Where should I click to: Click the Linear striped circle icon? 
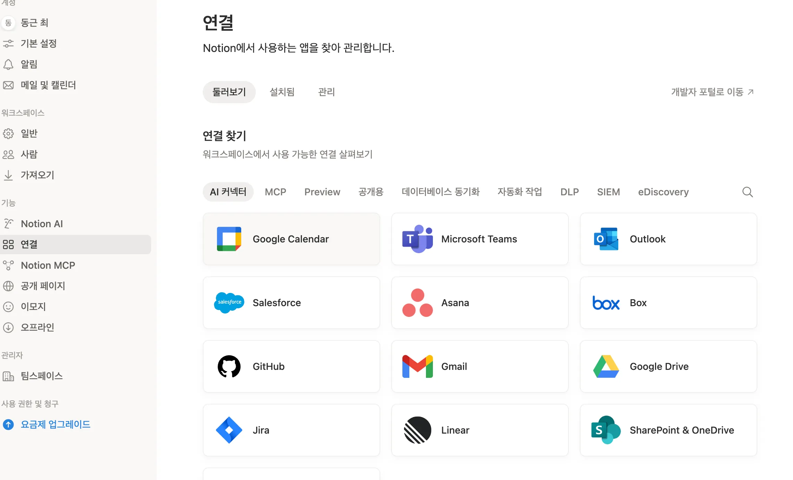click(x=418, y=430)
